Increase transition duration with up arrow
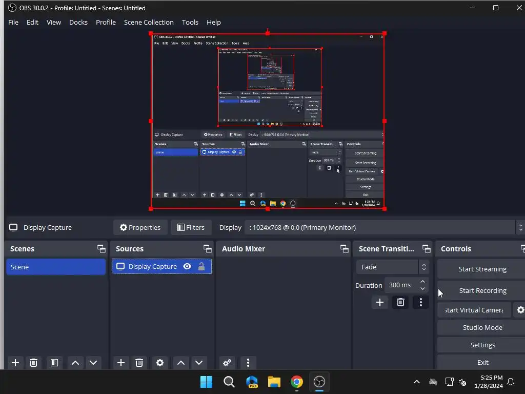525x394 pixels. coord(422,282)
